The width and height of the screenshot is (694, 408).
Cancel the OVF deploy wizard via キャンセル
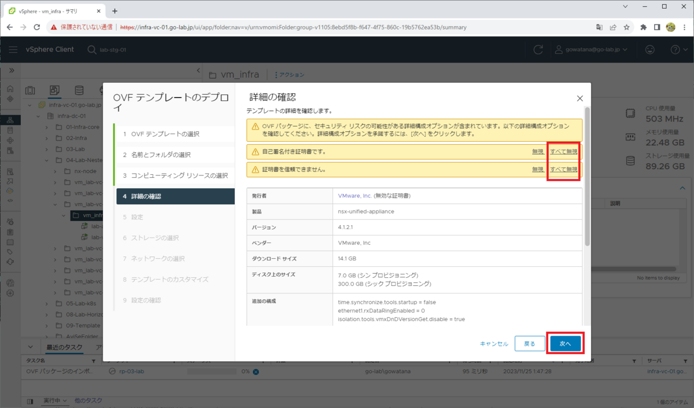(x=494, y=344)
